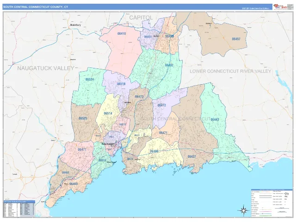Select ZIP code 06451 label
This screenshot has height=222, width=296.
(x=148, y=37)
